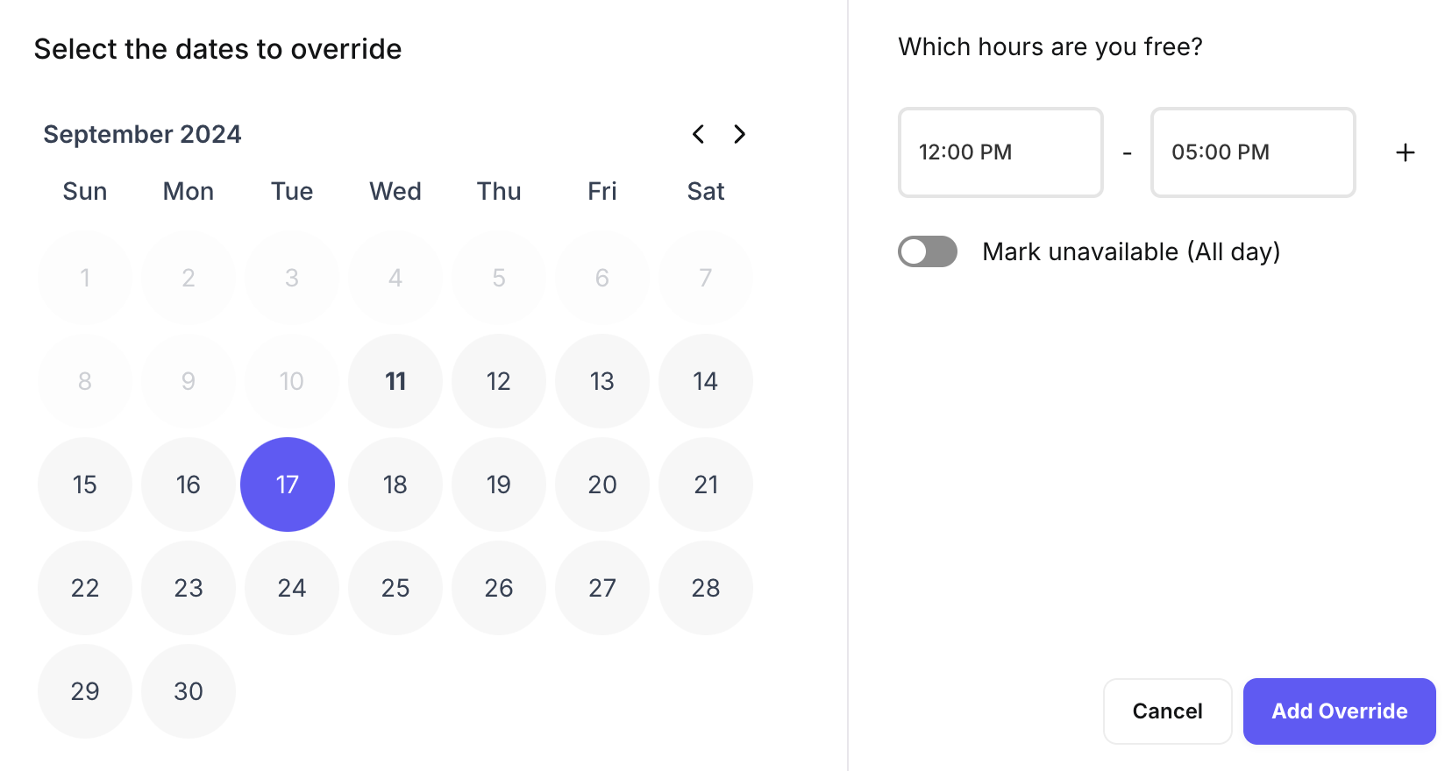This screenshot has width=1452, height=771.
Task: Select September 17 highlighted date
Action: click(x=288, y=485)
